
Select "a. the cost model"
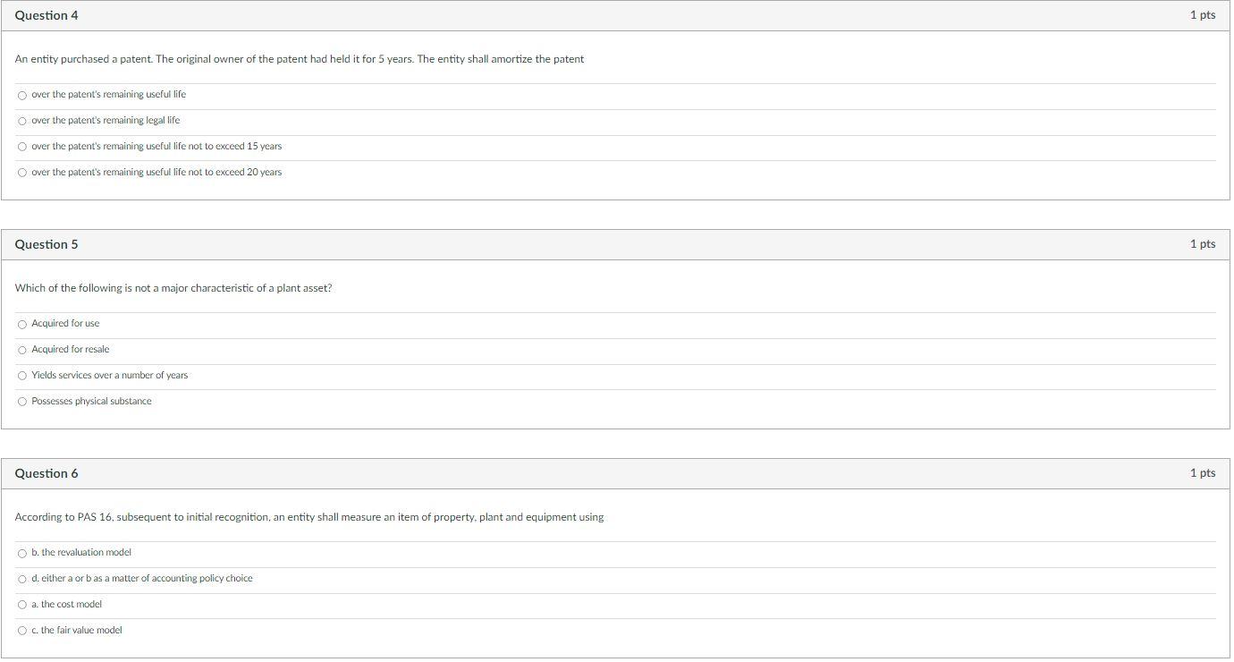pos(21,605)
